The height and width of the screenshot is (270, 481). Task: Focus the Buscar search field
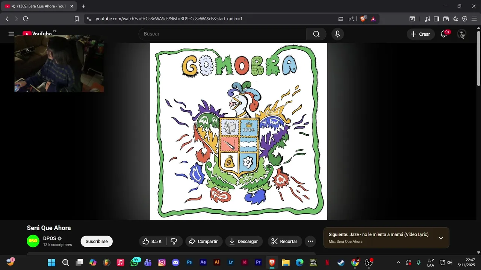click(223, 34)
